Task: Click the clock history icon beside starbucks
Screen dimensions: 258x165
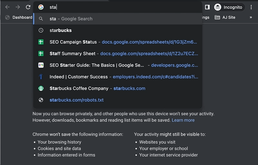Action: point(41,30)
